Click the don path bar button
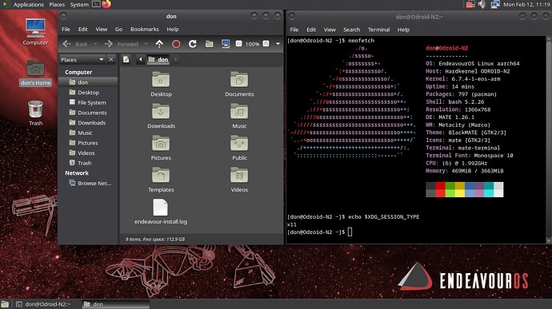 click(x=158, y=59)
